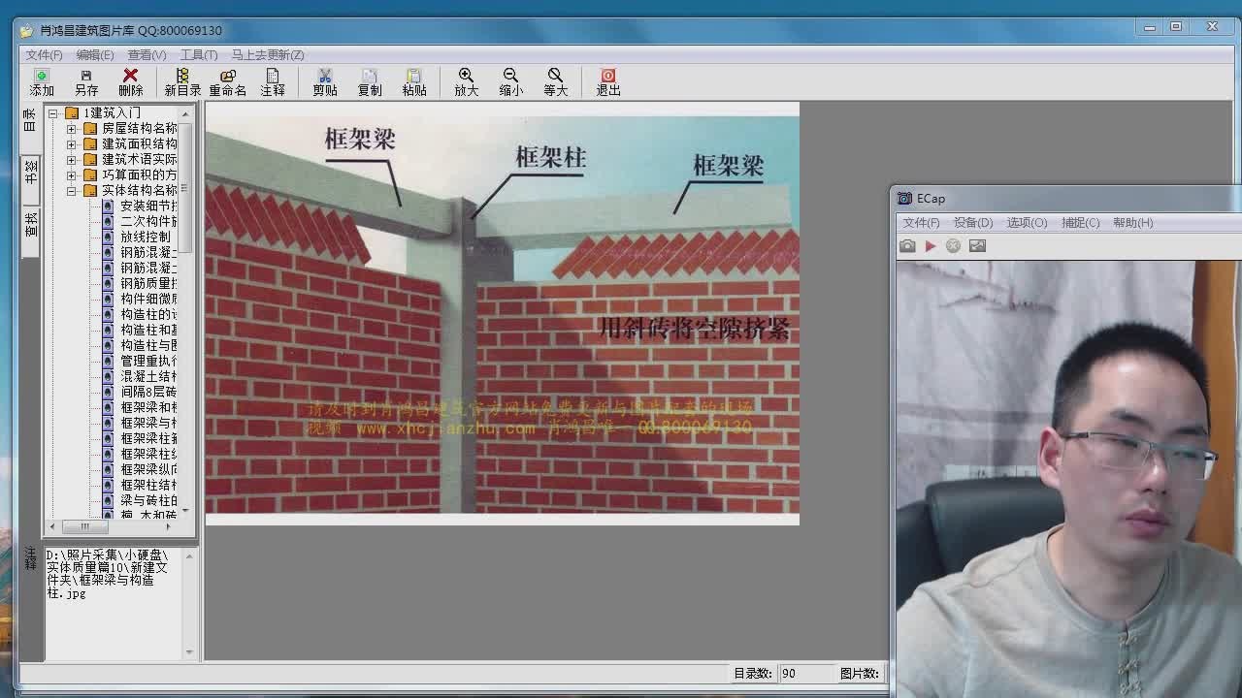The width and height of the screenshot is (1242, 698).
Task: Select the 放线控制 tree item
Action: [x=145, y=237]
